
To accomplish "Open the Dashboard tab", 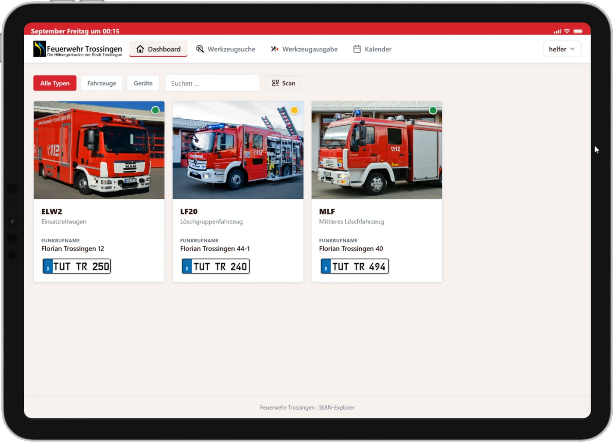I will coord(158,49).
